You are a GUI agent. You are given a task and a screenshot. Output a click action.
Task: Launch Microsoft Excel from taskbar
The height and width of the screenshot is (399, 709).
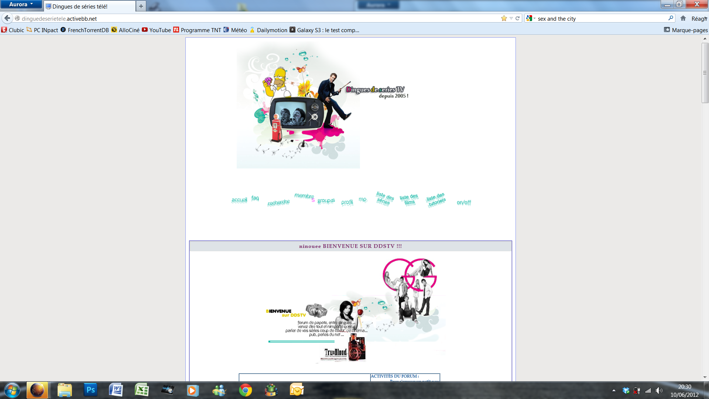(142, 390)
